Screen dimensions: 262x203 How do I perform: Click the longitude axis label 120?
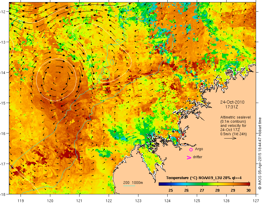click(50, 201)
